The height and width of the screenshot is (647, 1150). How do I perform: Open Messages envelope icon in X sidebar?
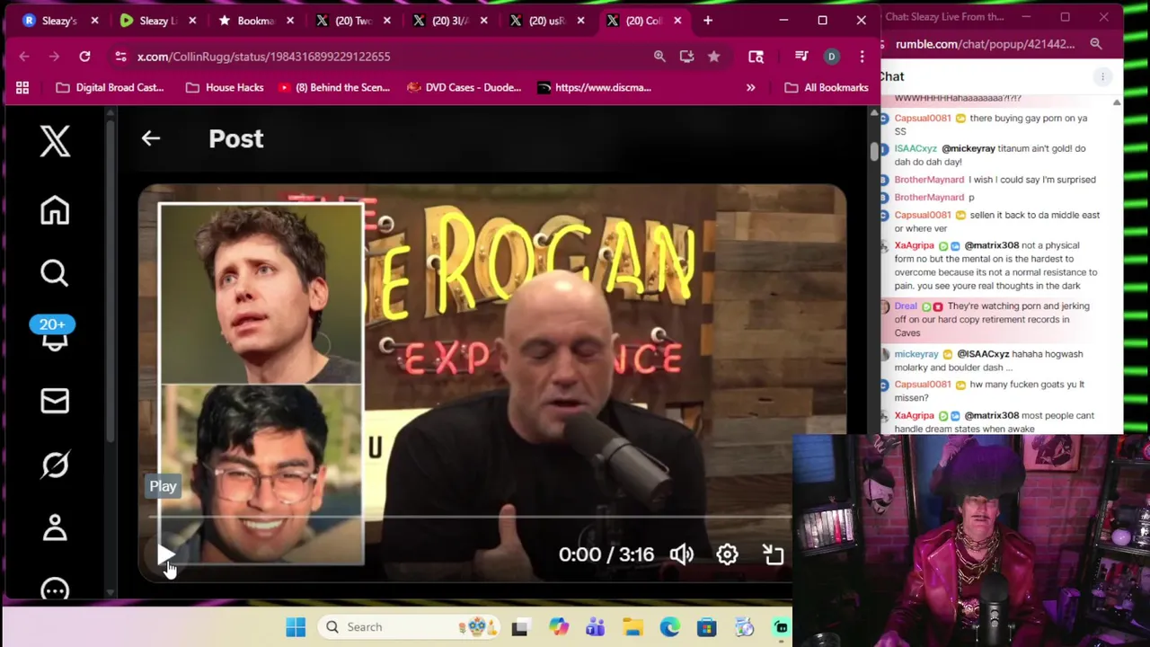pos(55,401)
